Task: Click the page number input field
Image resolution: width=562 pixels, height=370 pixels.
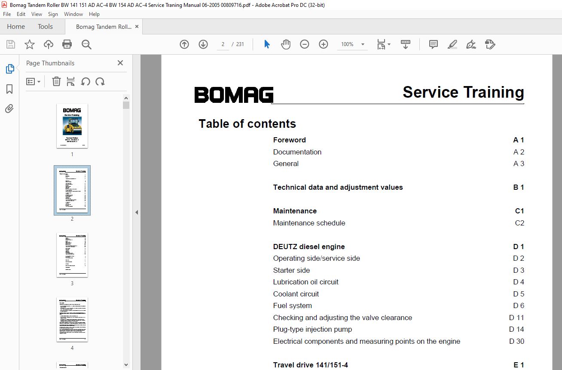Action: [x=223, y=44]
